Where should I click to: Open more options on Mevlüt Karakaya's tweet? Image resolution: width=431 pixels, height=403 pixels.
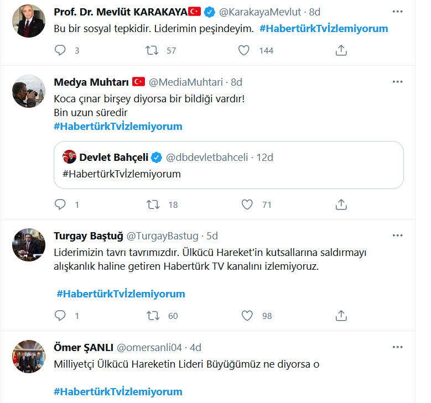[397, 11]
